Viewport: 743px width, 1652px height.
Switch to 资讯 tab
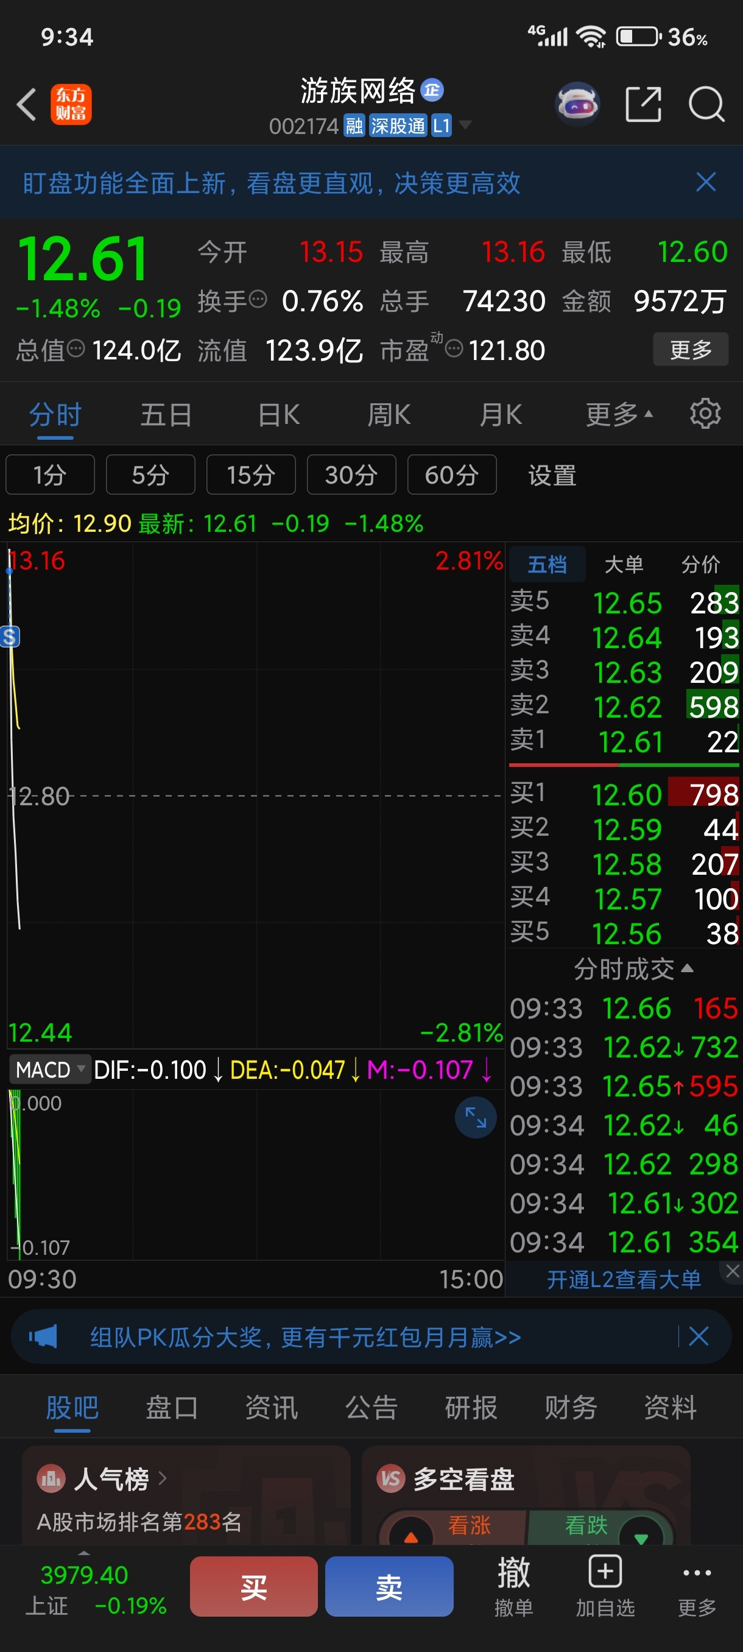271,1408
